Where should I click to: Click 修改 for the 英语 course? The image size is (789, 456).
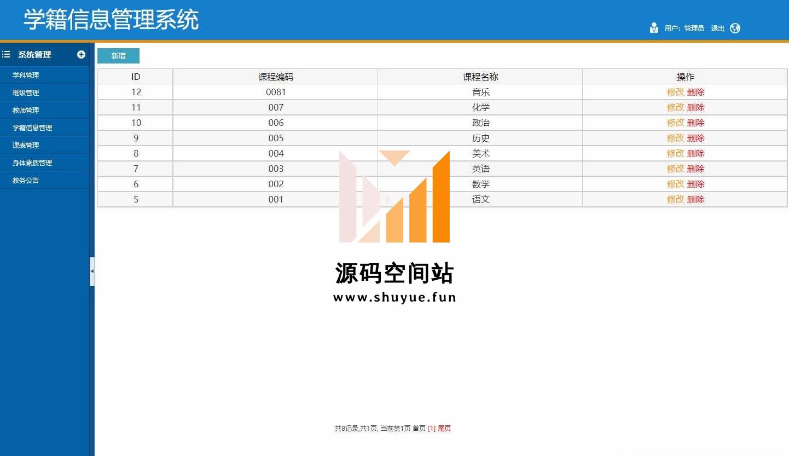[x=675, y=169]
